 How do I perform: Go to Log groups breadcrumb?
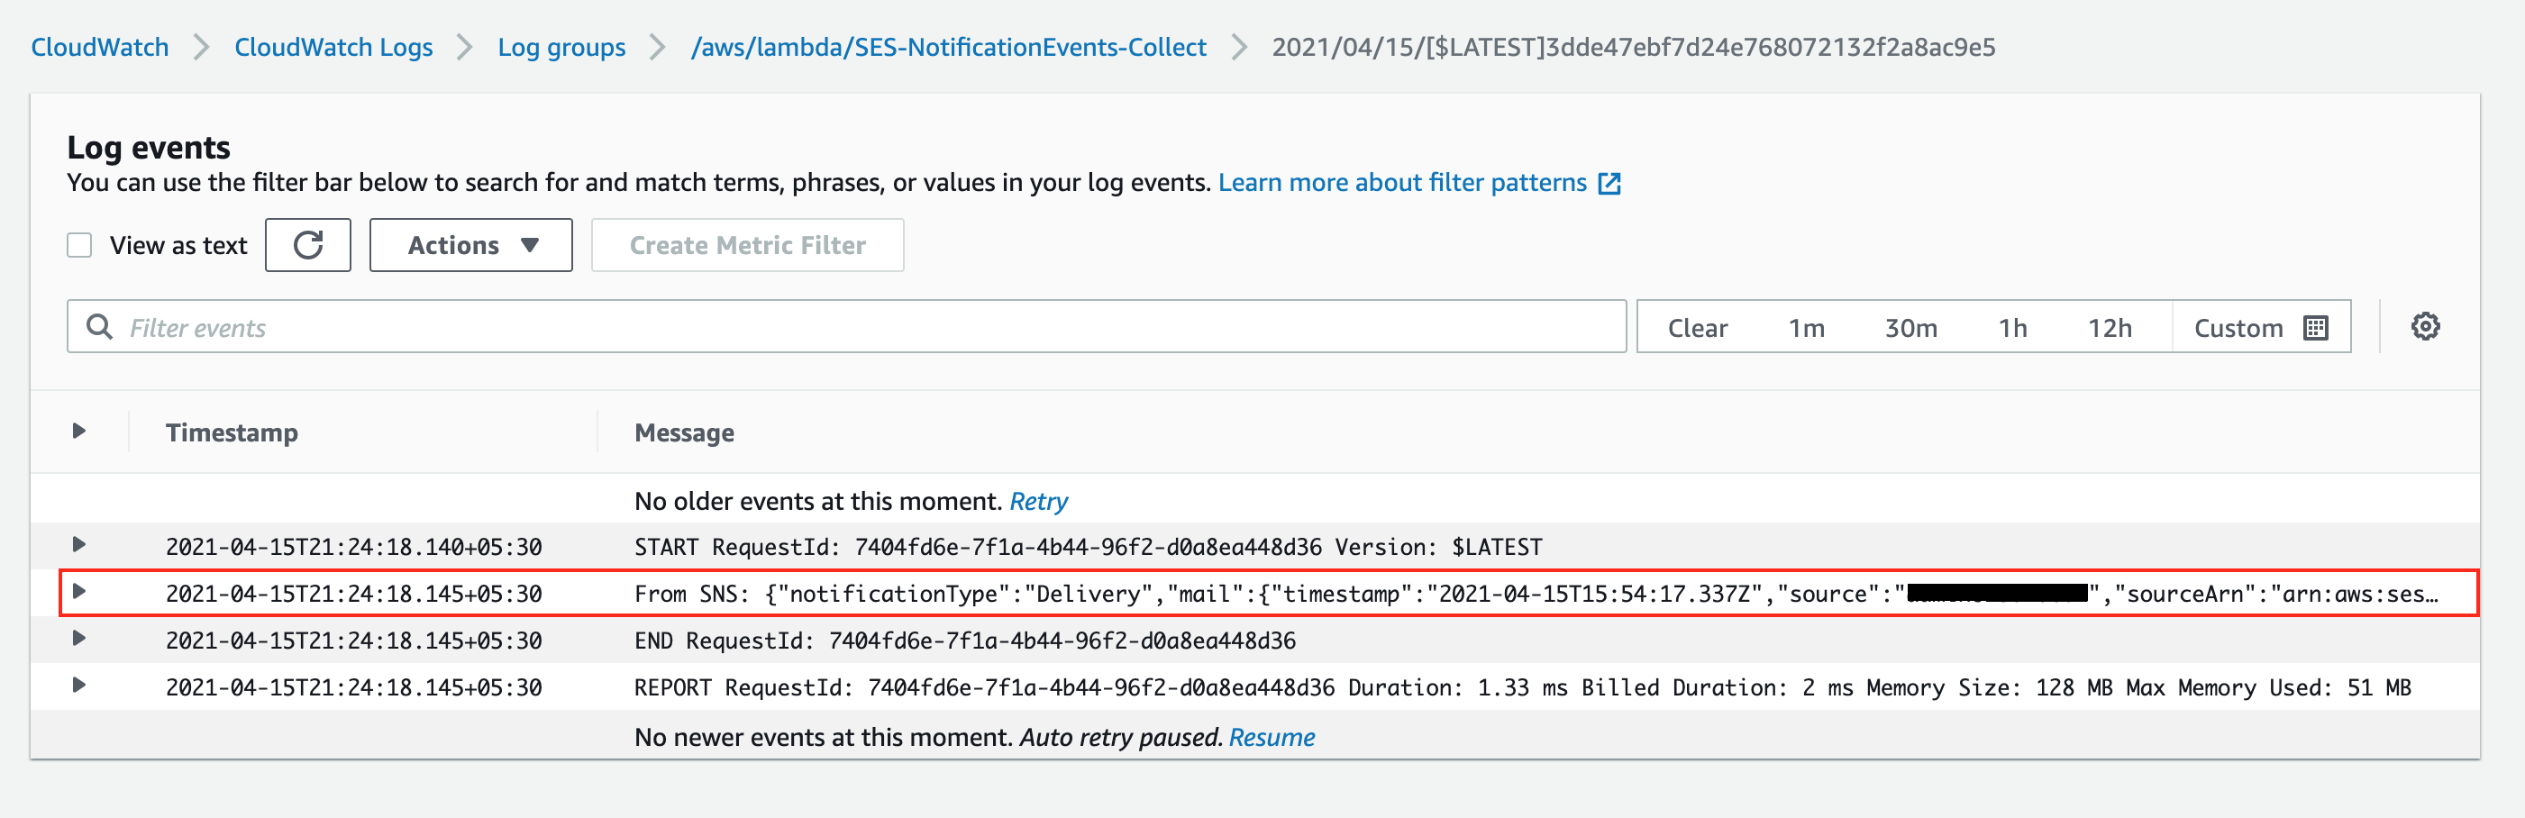point(561,47)
